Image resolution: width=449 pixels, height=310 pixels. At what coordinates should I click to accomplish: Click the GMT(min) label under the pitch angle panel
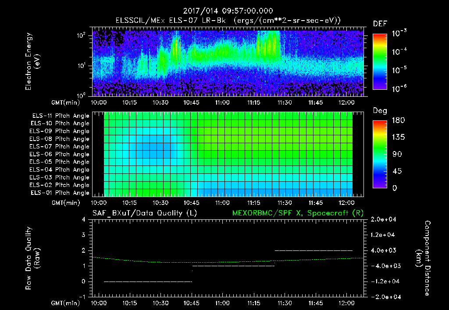click(66, 203)
